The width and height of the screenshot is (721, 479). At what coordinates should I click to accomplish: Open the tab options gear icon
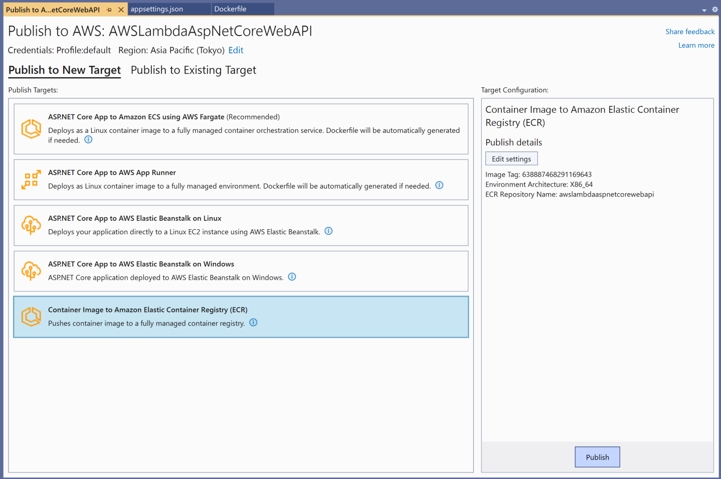[715, 10]
